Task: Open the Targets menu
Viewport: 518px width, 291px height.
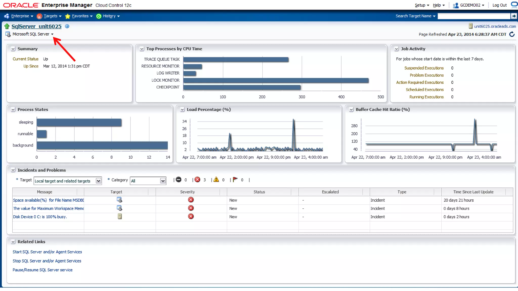Action: click(x=50, y=16)
